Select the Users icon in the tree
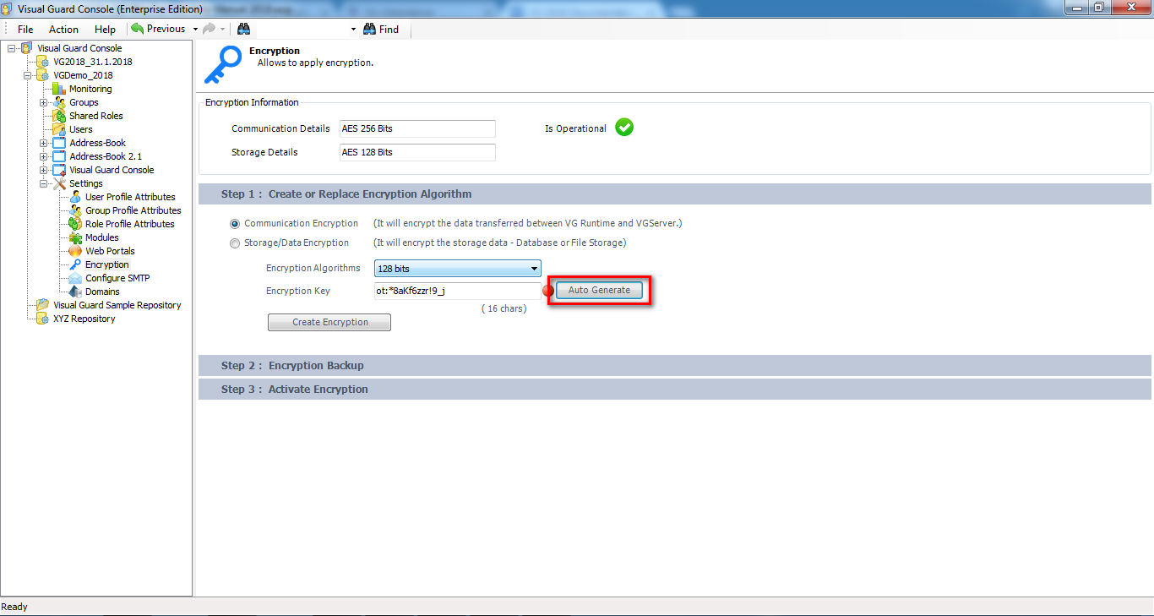 click(61, 128)
